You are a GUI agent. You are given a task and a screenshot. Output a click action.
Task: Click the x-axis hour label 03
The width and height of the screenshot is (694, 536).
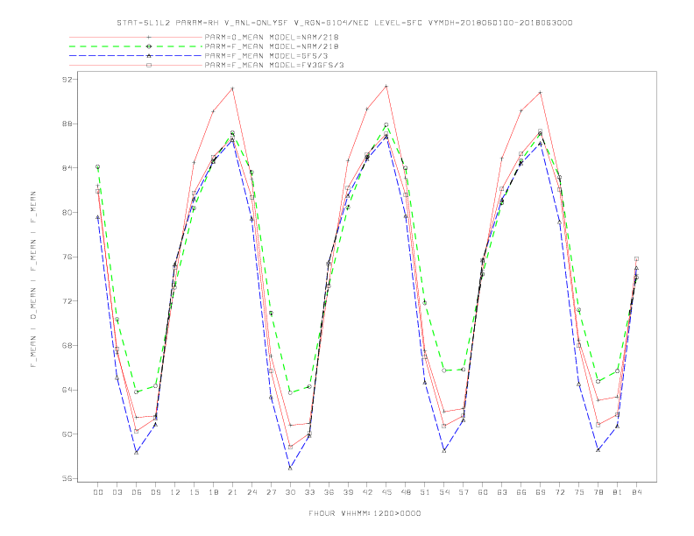tap(117, 492)
